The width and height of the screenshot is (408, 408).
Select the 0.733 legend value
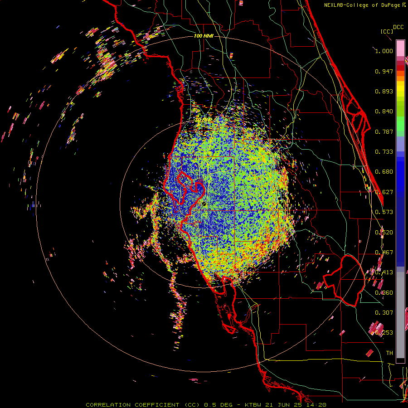(384, 152)
